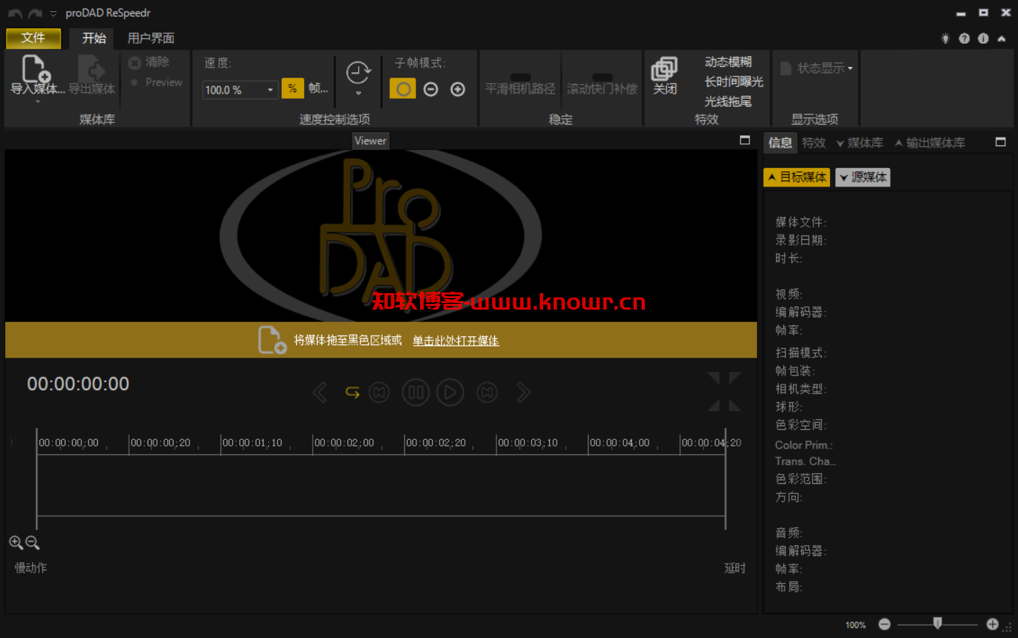
Task: Click the timeline speed curve area
Action: (x=380, y=485)
